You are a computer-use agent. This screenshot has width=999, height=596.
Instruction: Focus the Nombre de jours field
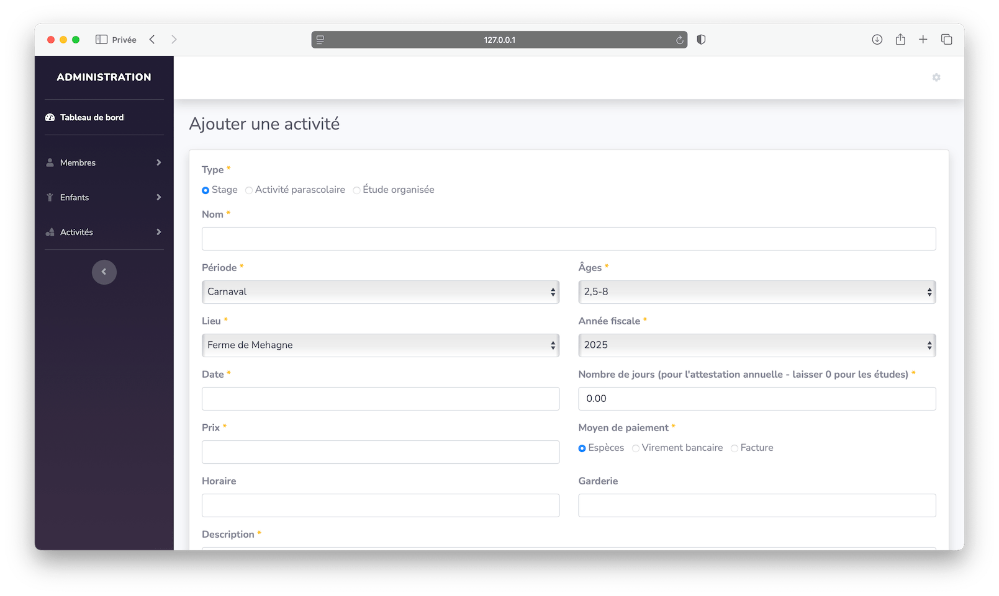tap(757, 399)
